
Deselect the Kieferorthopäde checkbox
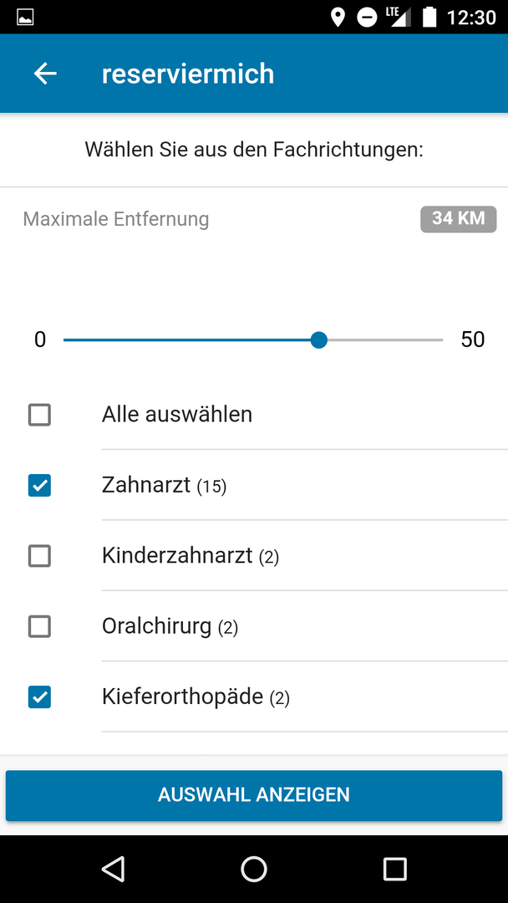tap(40, 697)
